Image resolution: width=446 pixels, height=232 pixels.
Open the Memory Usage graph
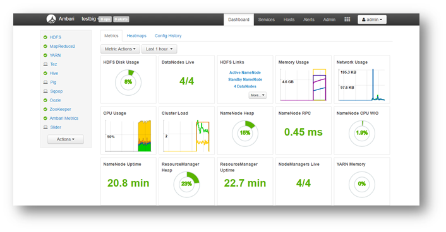[x=303, y=84]
